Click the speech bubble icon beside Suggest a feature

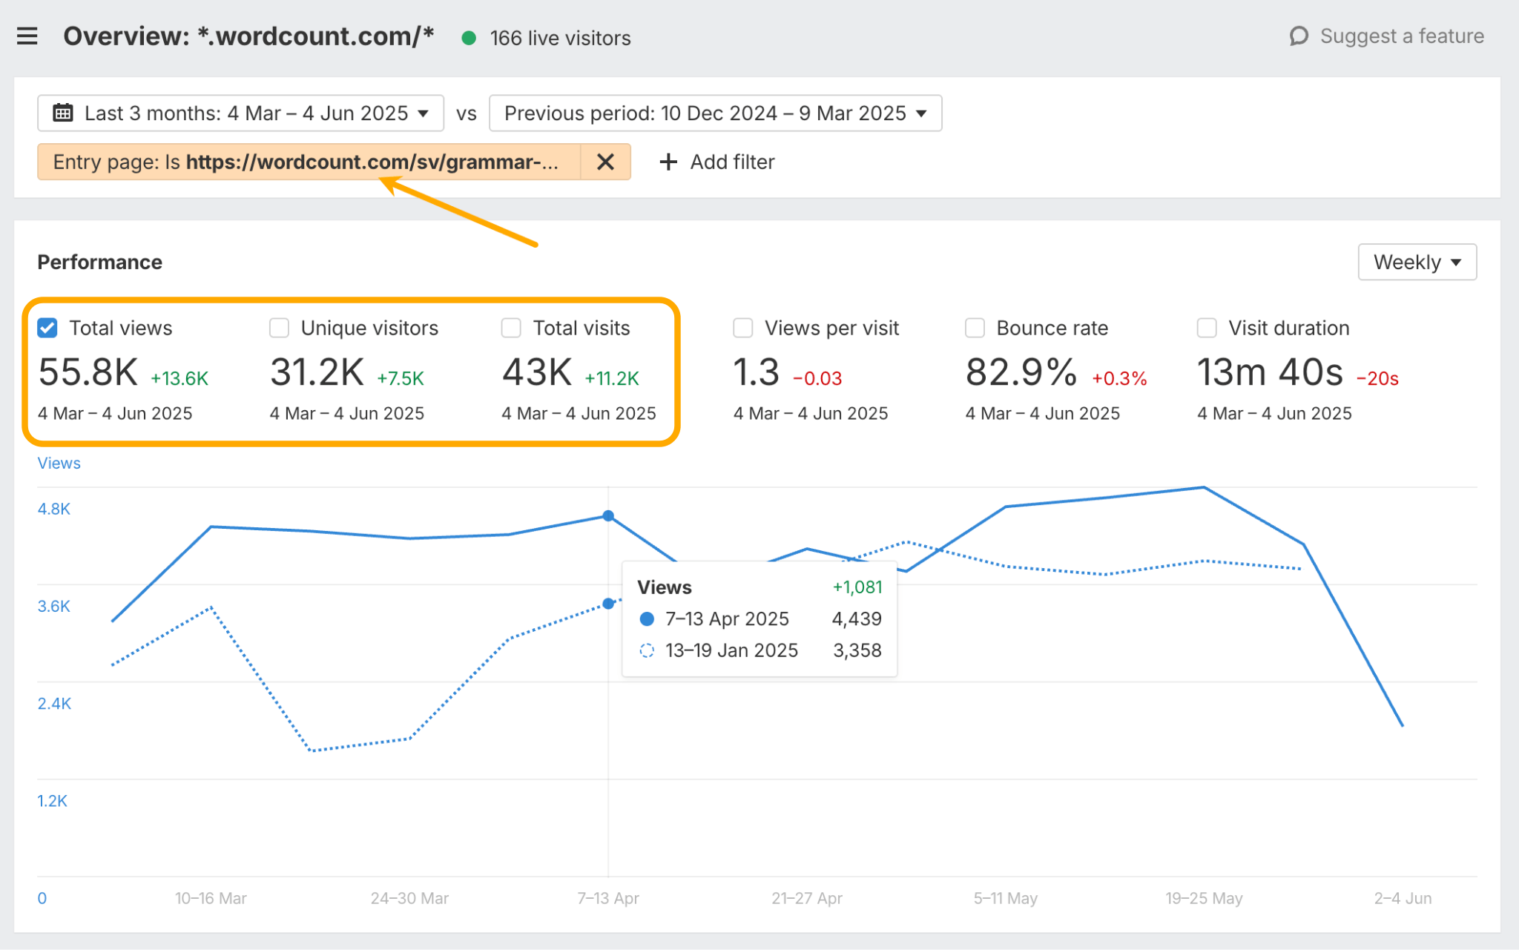1299,35
